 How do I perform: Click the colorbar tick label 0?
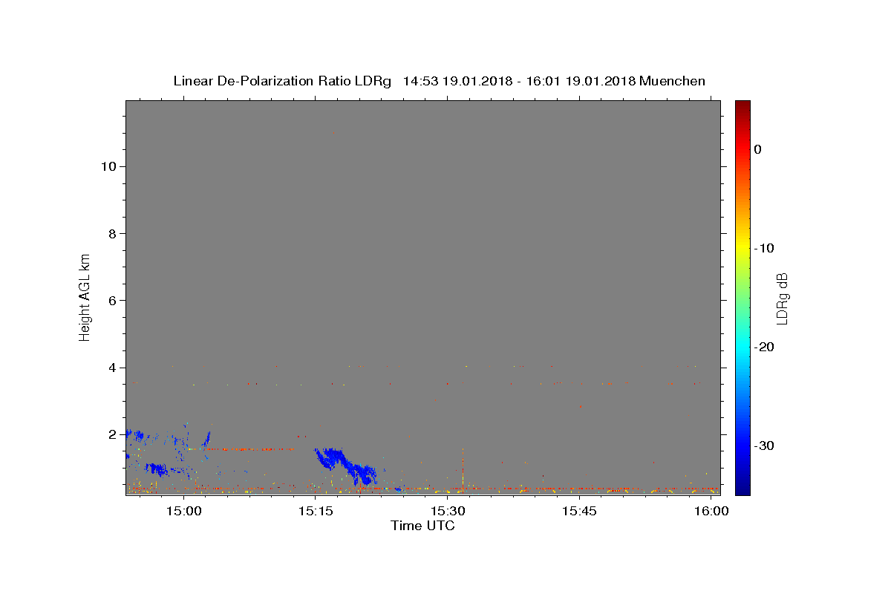coord(757,149)
